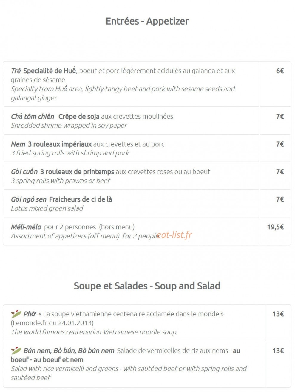Select the Nem 3 rouleaux impériaux row

coord(132,148)
